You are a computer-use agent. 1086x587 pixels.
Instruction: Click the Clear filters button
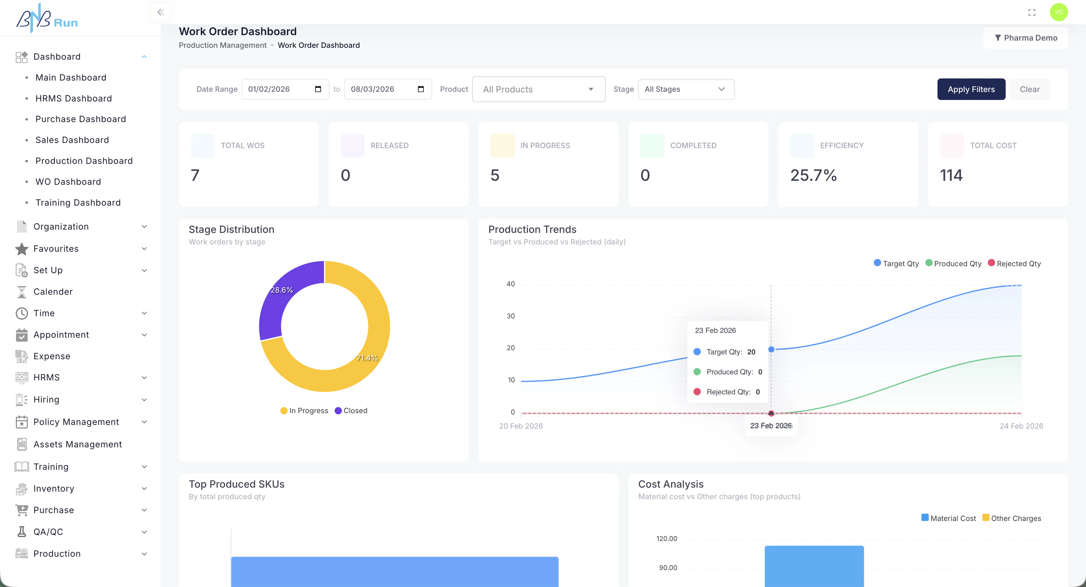click(1030, 89)
